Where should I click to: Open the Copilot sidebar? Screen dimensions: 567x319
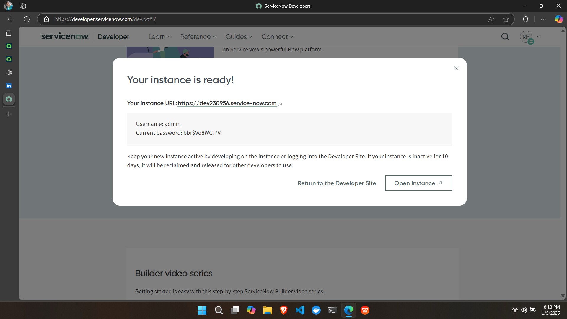(x=559, y=19)
